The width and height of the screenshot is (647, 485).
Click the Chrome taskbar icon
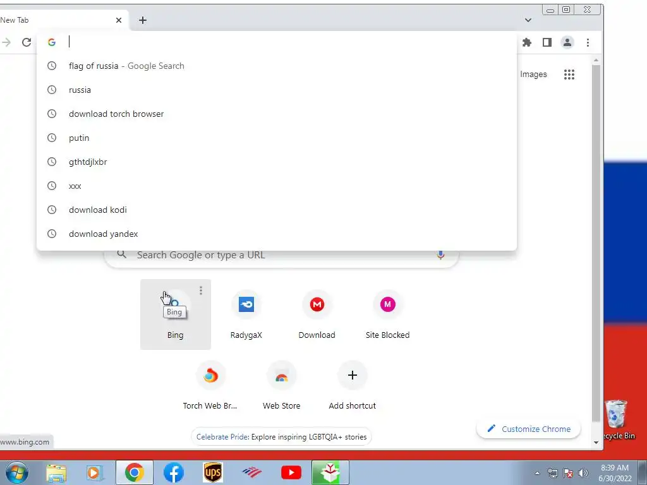[134, 472]
